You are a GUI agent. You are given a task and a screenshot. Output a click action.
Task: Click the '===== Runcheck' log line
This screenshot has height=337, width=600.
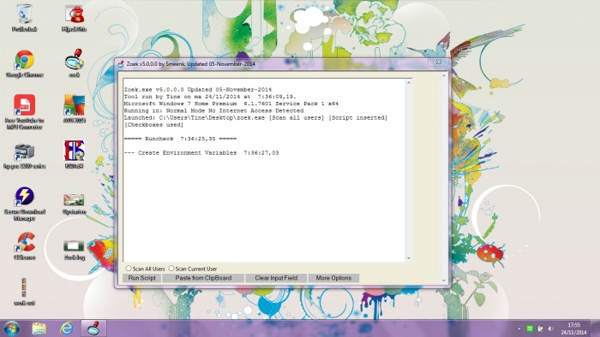180,139
